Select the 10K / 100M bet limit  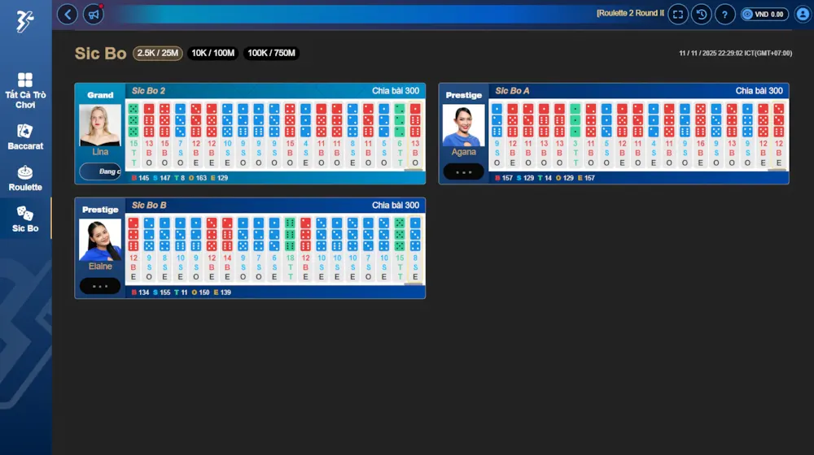212,54
